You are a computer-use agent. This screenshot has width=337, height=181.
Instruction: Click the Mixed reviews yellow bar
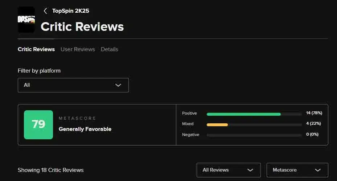[217, 125]
